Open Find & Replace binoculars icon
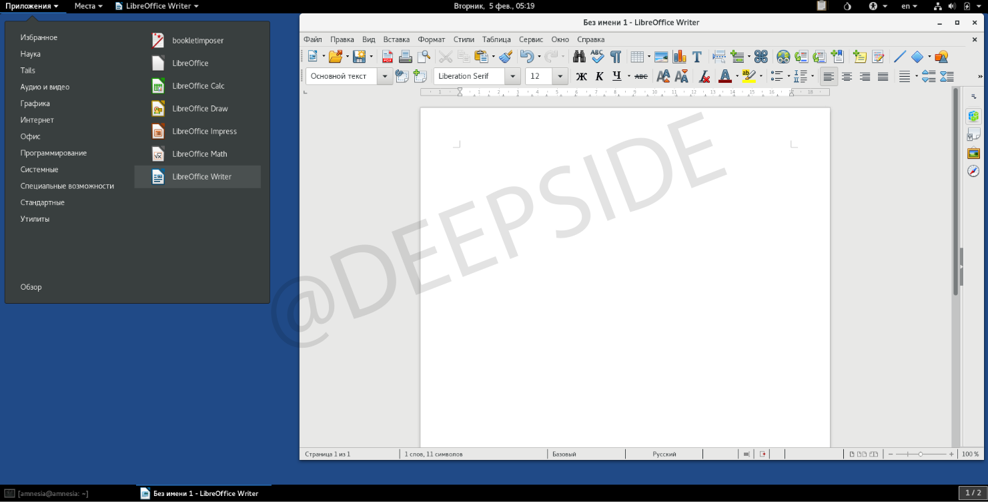The width and height of the screenshot is (988, 502). point(578,57)
